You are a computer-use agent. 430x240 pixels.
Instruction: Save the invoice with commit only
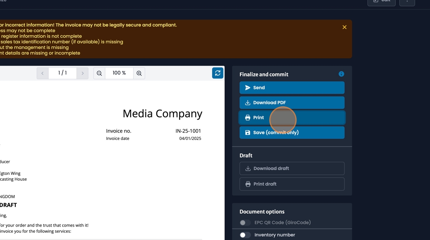tap(292, 132)
